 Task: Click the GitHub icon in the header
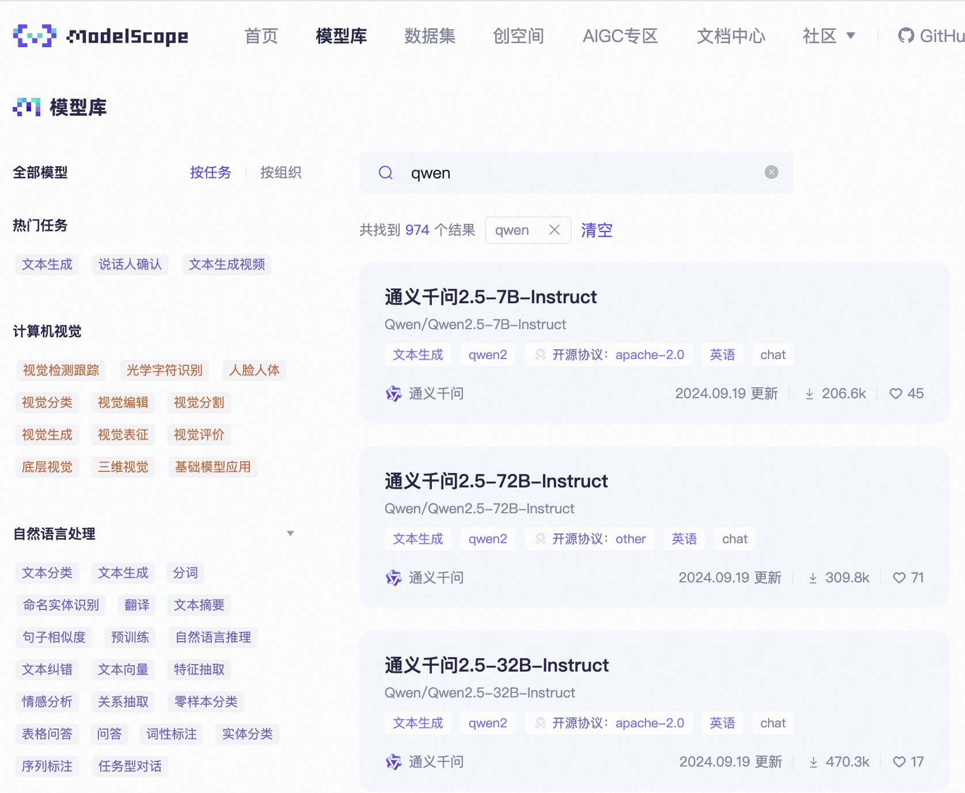(906, 36)
